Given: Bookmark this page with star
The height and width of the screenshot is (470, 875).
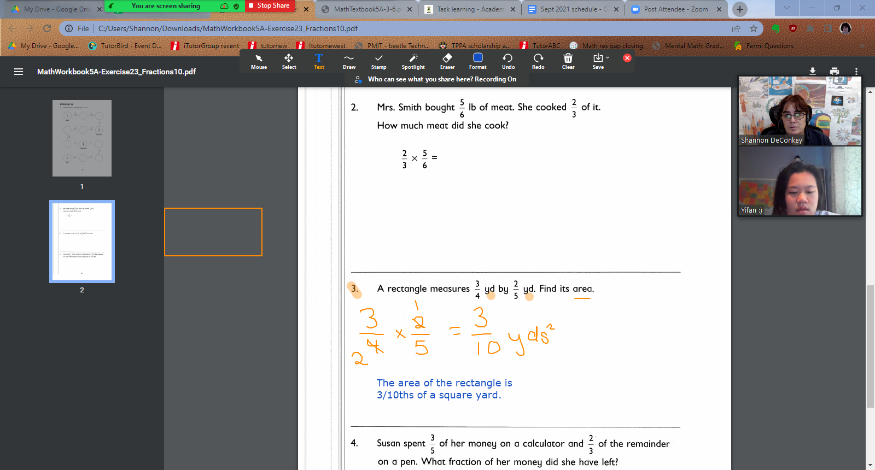Looking at the screenshot, I should [x=754, y=28].
